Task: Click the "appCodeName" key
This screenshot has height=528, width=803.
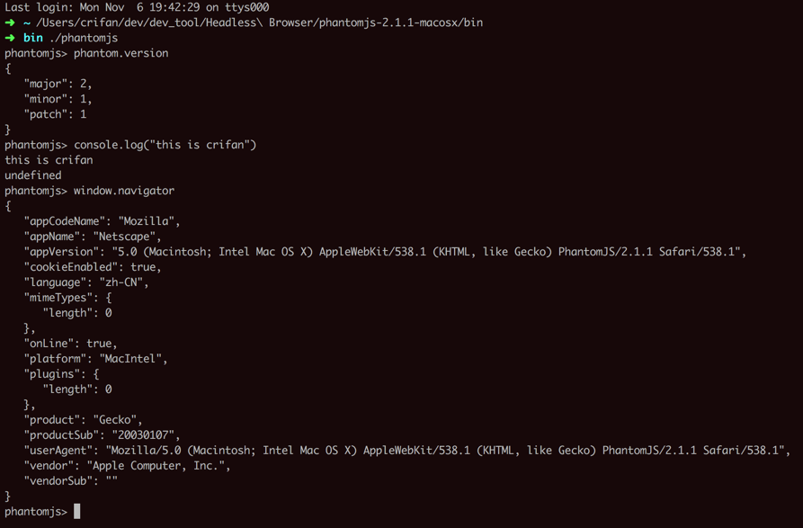Action: click(64, 221)
